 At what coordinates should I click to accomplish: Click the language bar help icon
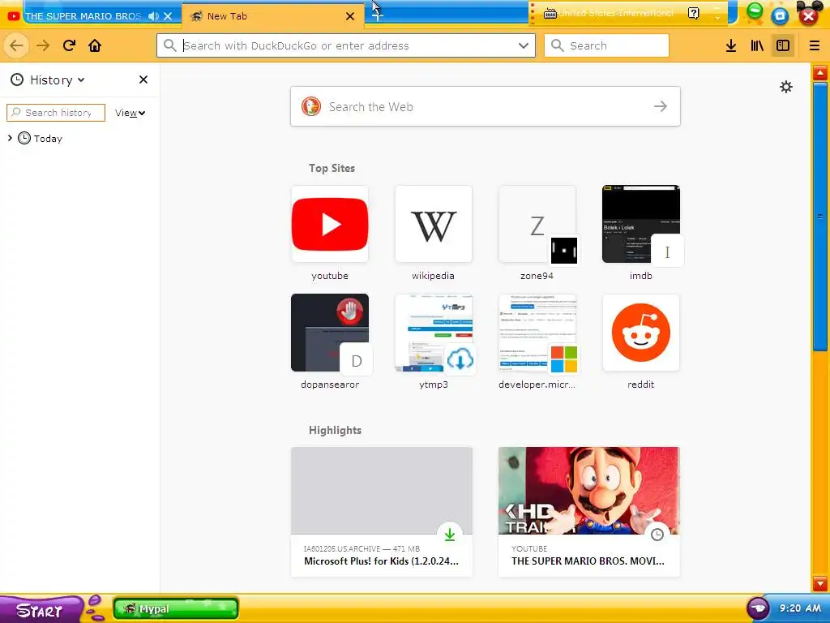point(694,13)
